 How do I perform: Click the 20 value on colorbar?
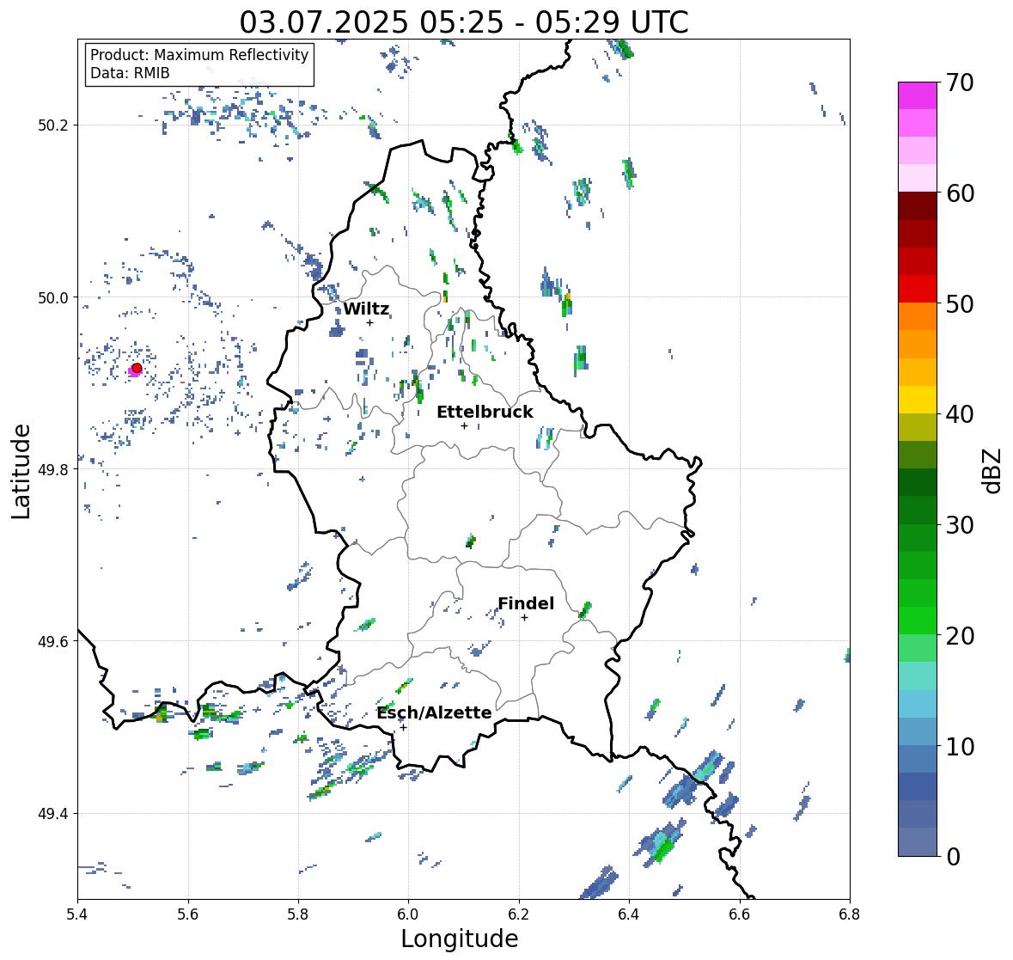tap(960, 636)
